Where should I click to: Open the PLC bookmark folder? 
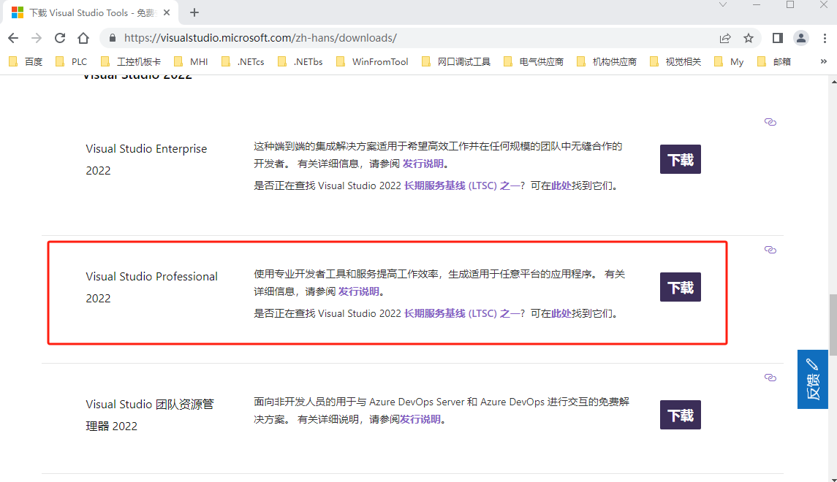tap(71, 62)
